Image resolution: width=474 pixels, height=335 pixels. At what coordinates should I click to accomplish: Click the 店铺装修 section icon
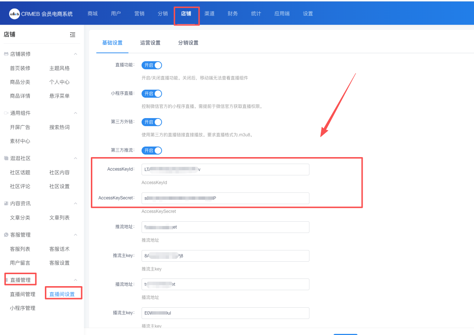[x=6, y=54]
